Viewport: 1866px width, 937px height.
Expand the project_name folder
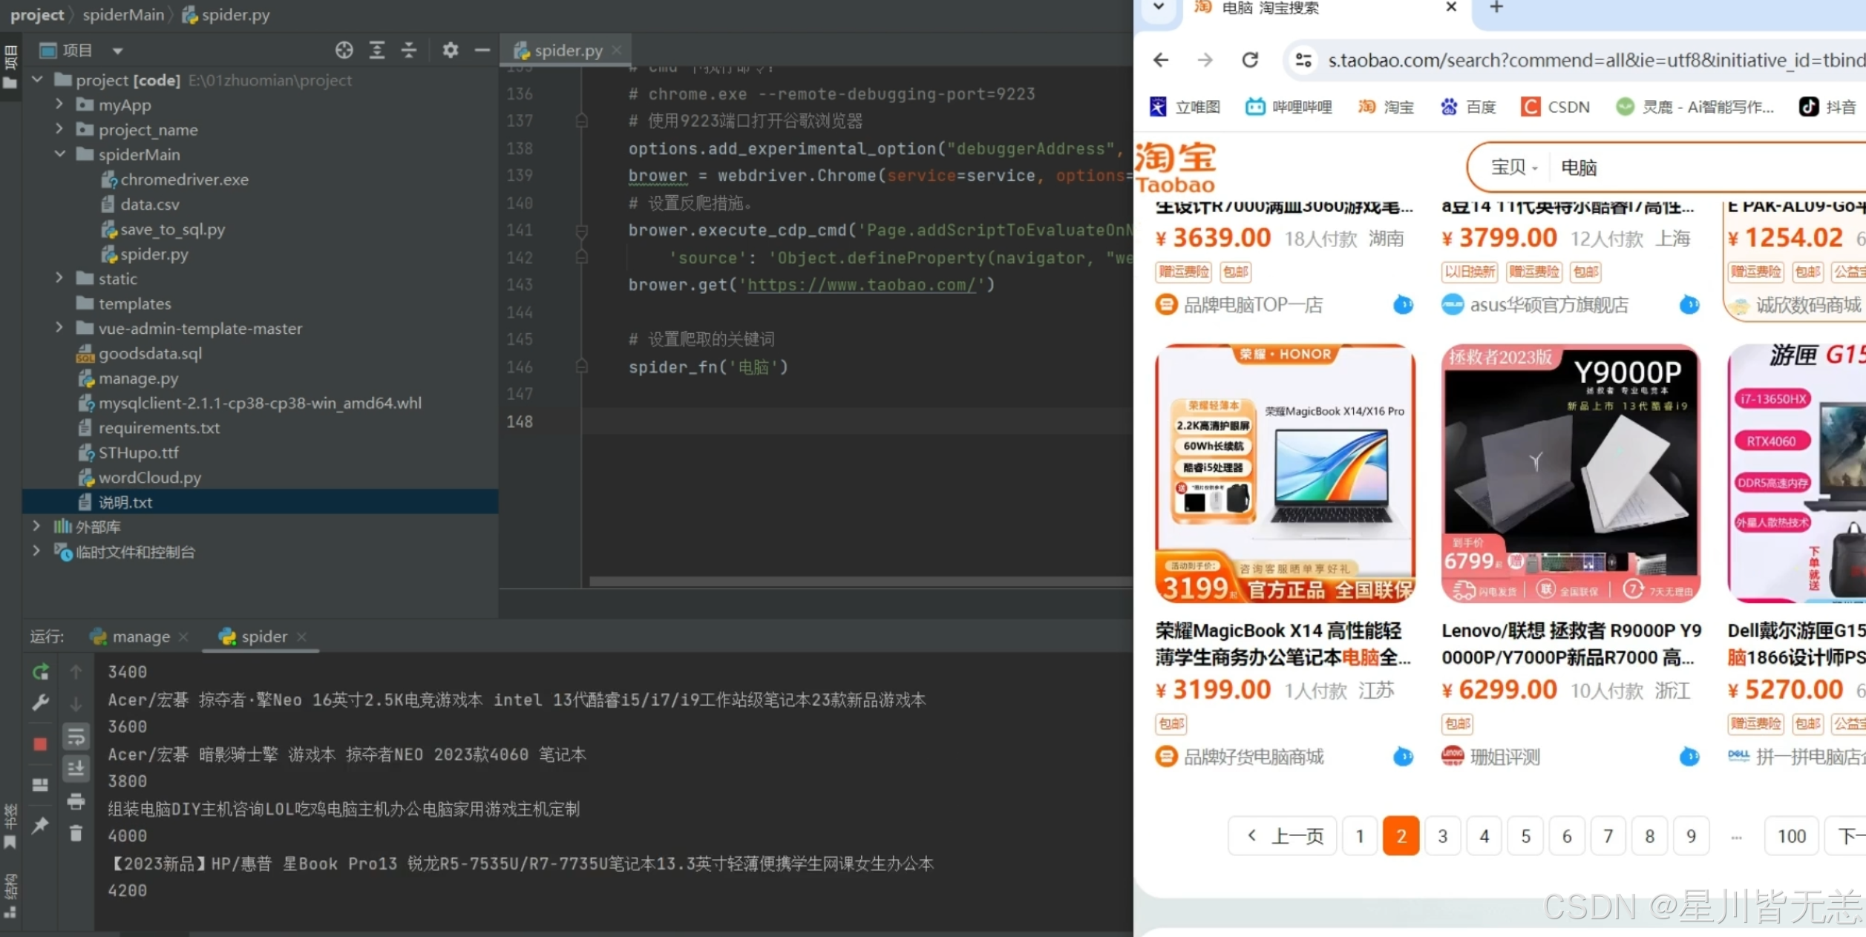coord(59,128)
